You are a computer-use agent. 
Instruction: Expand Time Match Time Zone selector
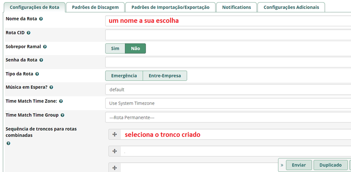228,103
